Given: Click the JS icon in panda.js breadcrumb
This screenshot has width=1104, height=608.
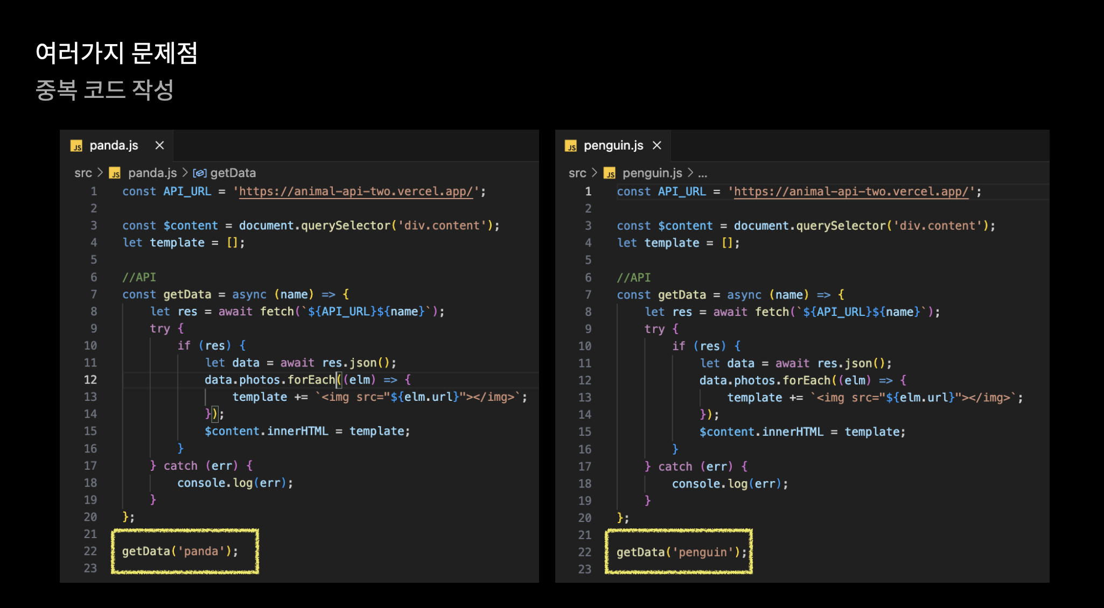Looking at the screenshot, I should pyautogui.click(x=115, y=173).
